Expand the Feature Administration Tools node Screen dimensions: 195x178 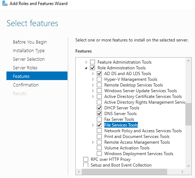86,62
